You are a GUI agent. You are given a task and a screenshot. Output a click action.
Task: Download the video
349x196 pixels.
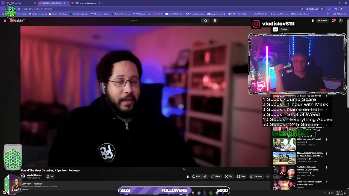(256, 176)
